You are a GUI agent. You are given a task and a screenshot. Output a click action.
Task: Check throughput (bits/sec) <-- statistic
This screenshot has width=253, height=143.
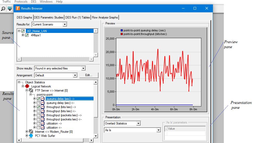tap(39, 111)
